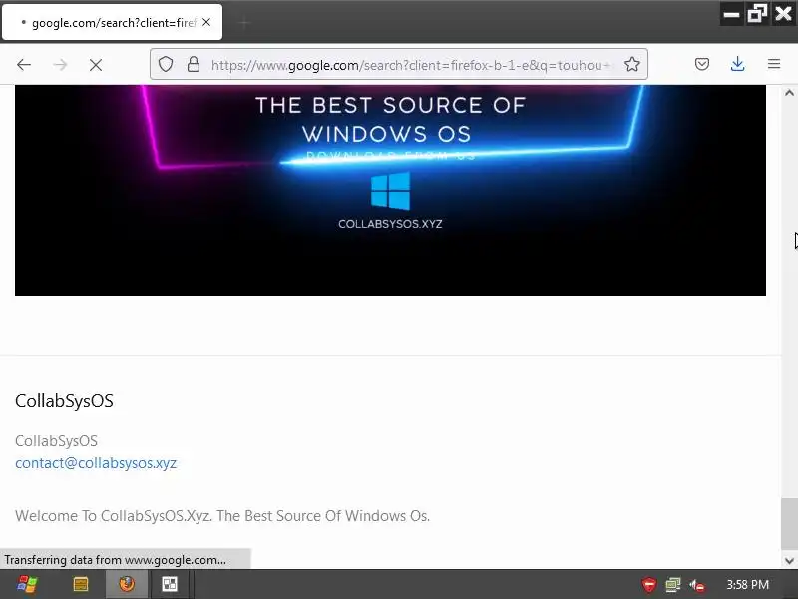Open the volume tray icon
This screenshot has width=798, height=599.
pyautogui.click(x=697, y=585)
